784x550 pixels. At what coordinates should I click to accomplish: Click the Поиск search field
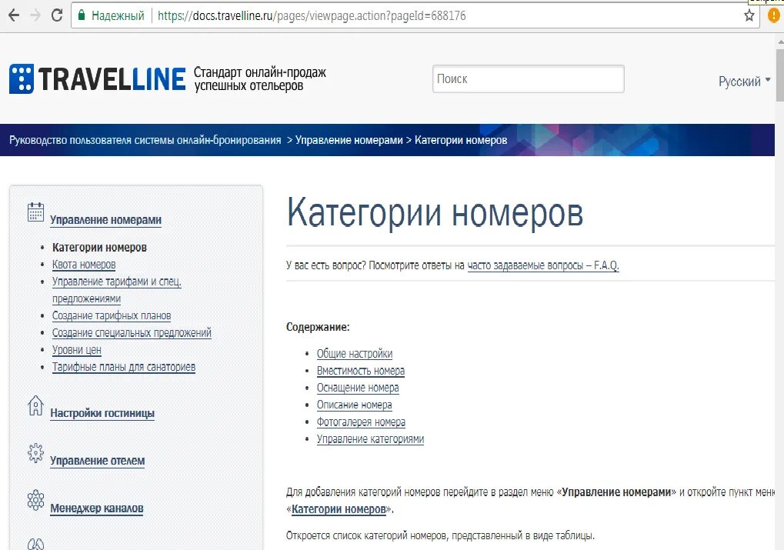(529, 79)
